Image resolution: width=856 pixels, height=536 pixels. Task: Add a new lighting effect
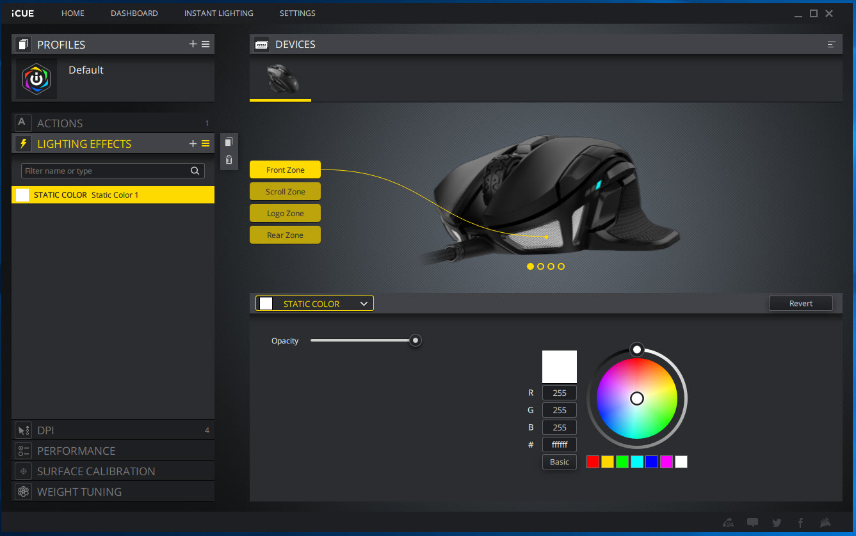pyautogui.click(x=193, y=143)
